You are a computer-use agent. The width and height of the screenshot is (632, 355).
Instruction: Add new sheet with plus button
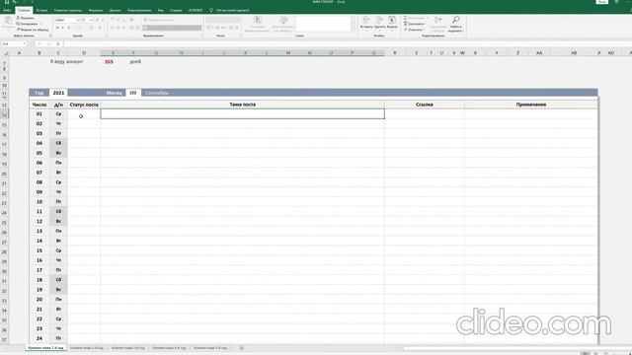click(x=241, y=348)
